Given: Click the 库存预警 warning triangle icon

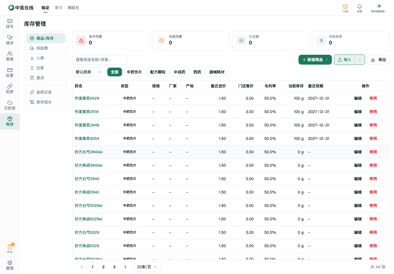Looking at the screenshot, I should [81, 41].
